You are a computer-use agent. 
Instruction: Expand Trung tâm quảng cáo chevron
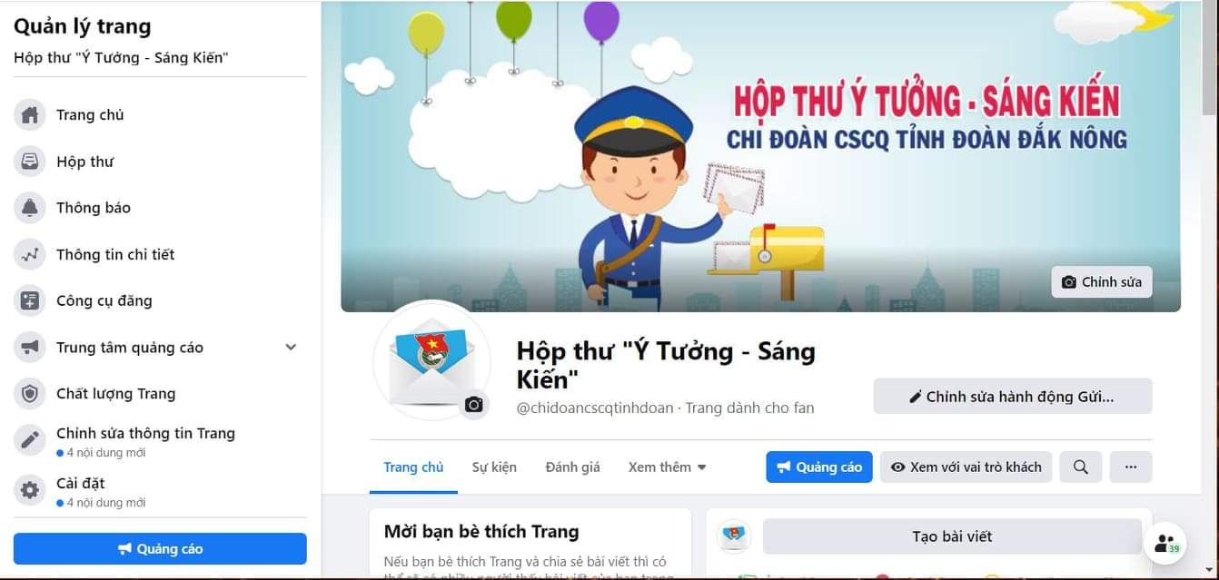(291, 347)
